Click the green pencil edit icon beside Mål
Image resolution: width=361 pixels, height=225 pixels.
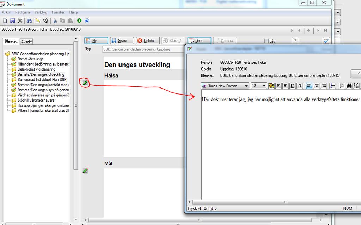click(85, 171)
